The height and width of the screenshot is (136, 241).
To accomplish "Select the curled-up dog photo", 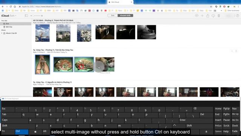I will [x=63, y=64].
